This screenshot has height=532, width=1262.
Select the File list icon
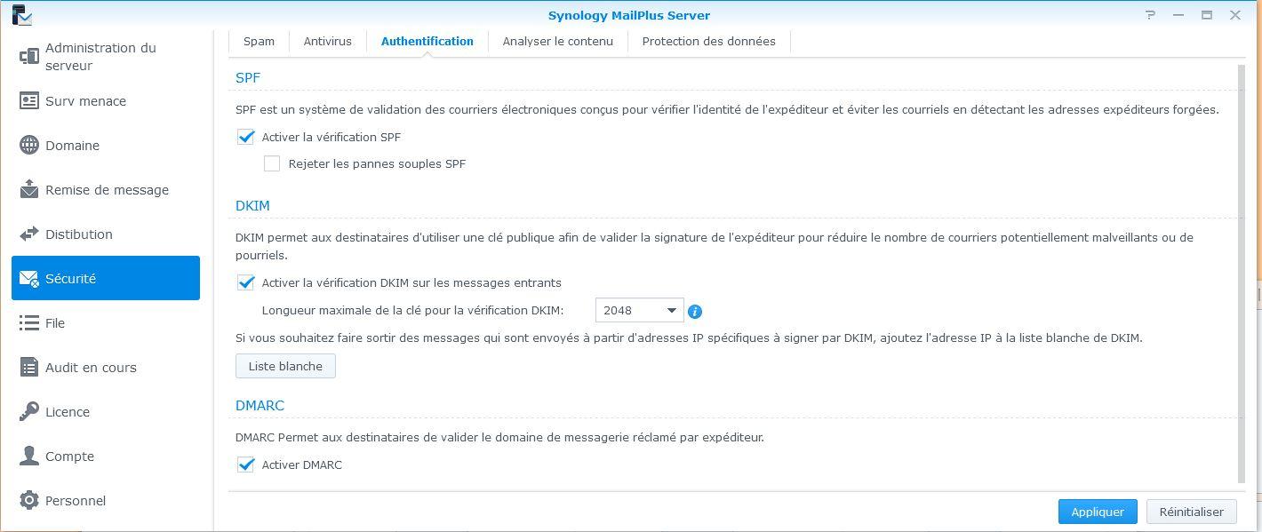point(29,322)
